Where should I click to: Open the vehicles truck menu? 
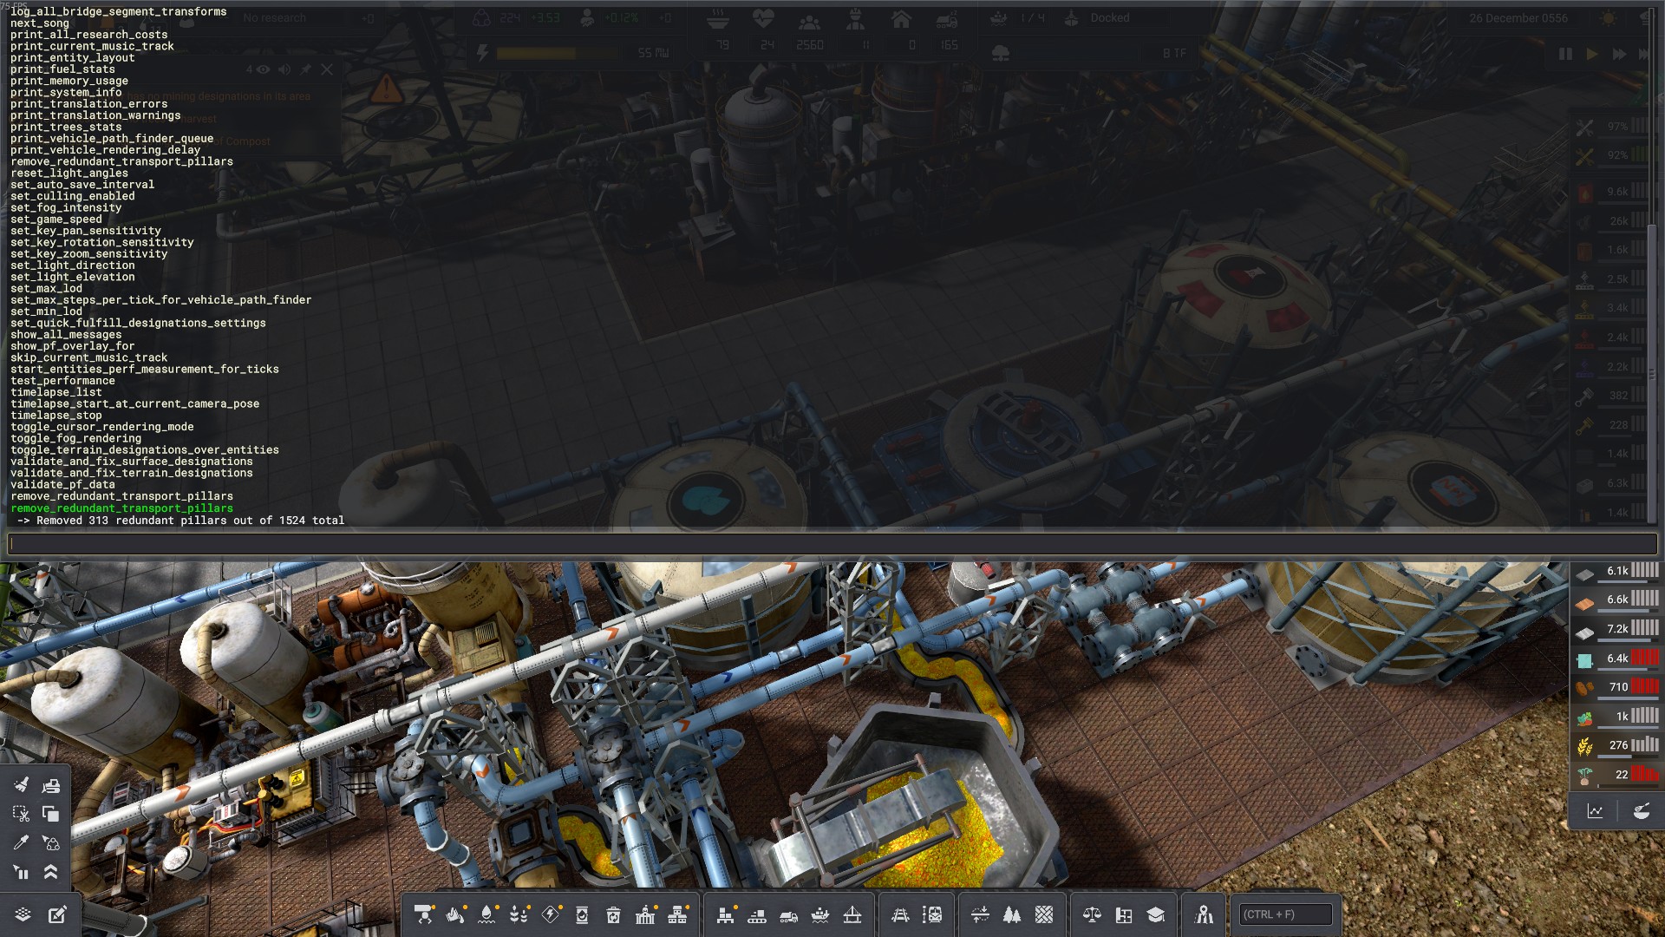point(788,914)
